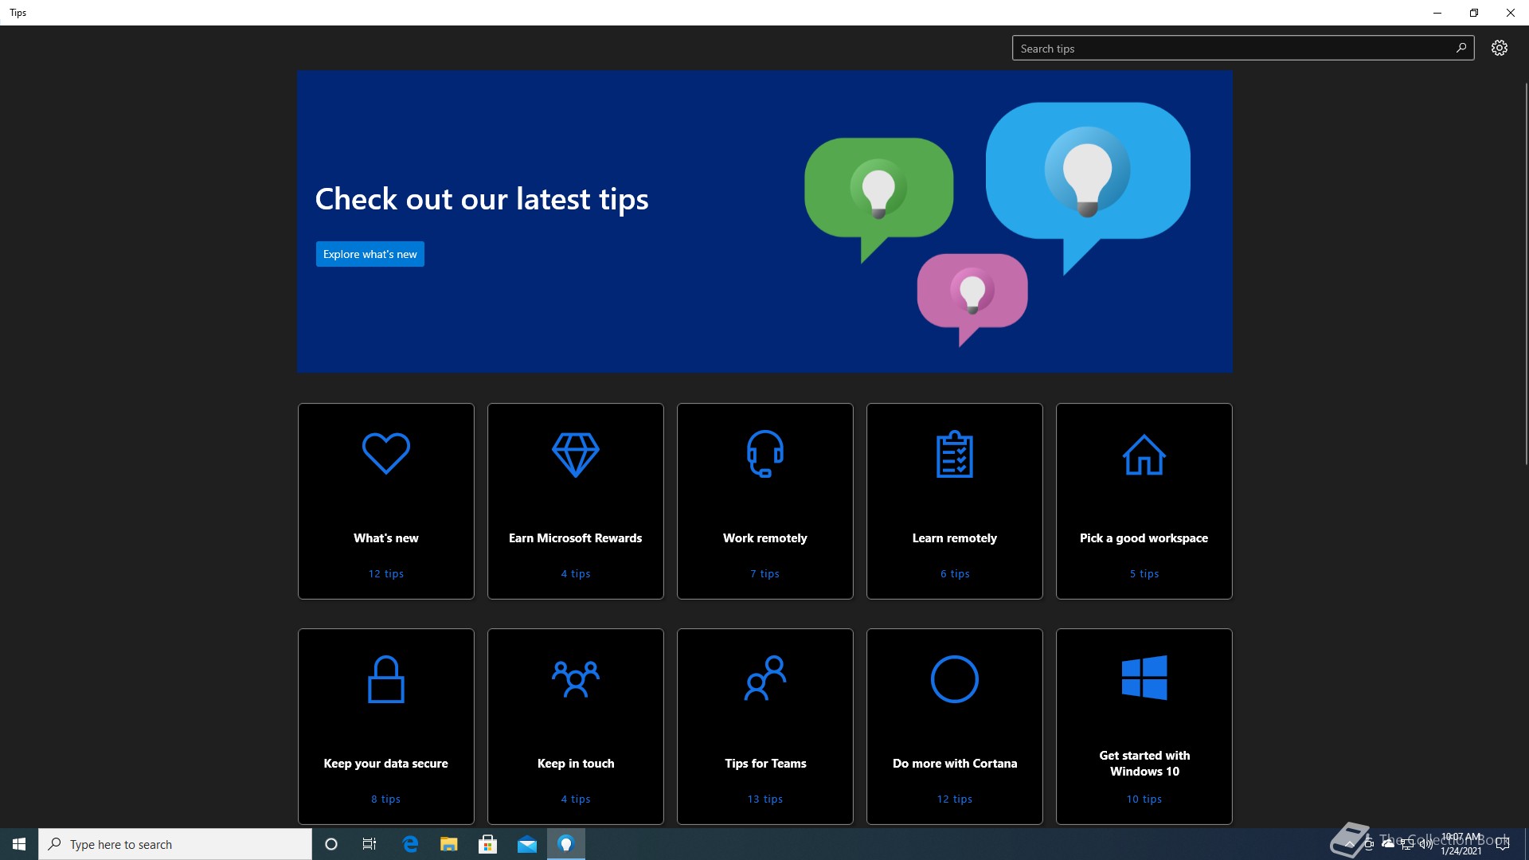Open Cortana from the taskbar
Screen dimensions: 1529x860
click(x=331, y=844)
